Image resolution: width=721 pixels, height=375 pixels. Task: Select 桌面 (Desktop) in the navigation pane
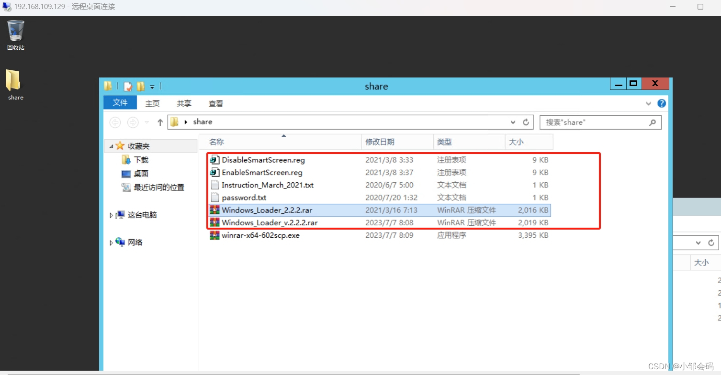pyautogui.click(x=141, y=174)
